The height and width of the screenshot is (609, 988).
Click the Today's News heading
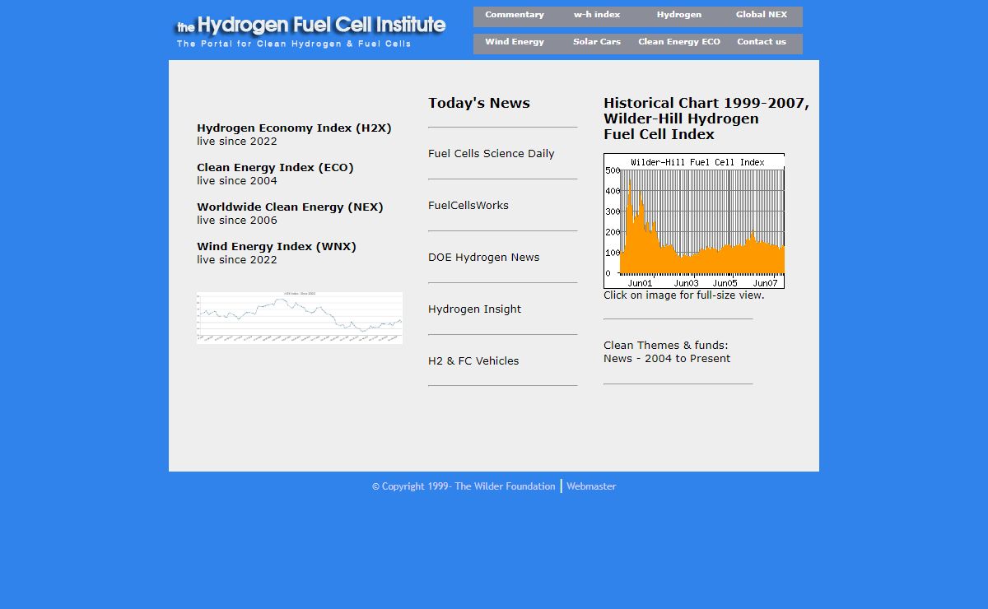pyautogui.click(x=479, y=104)
